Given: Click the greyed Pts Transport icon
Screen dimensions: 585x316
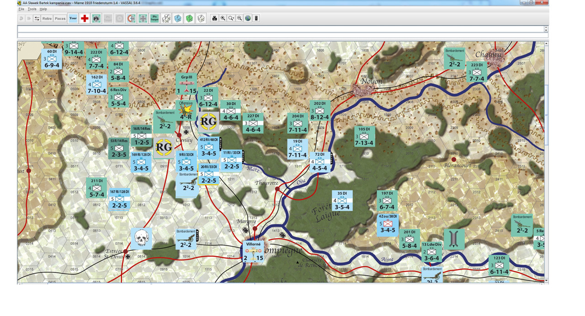Looking at the screenshot, I should pyautogui.click(x=108, y=18).
